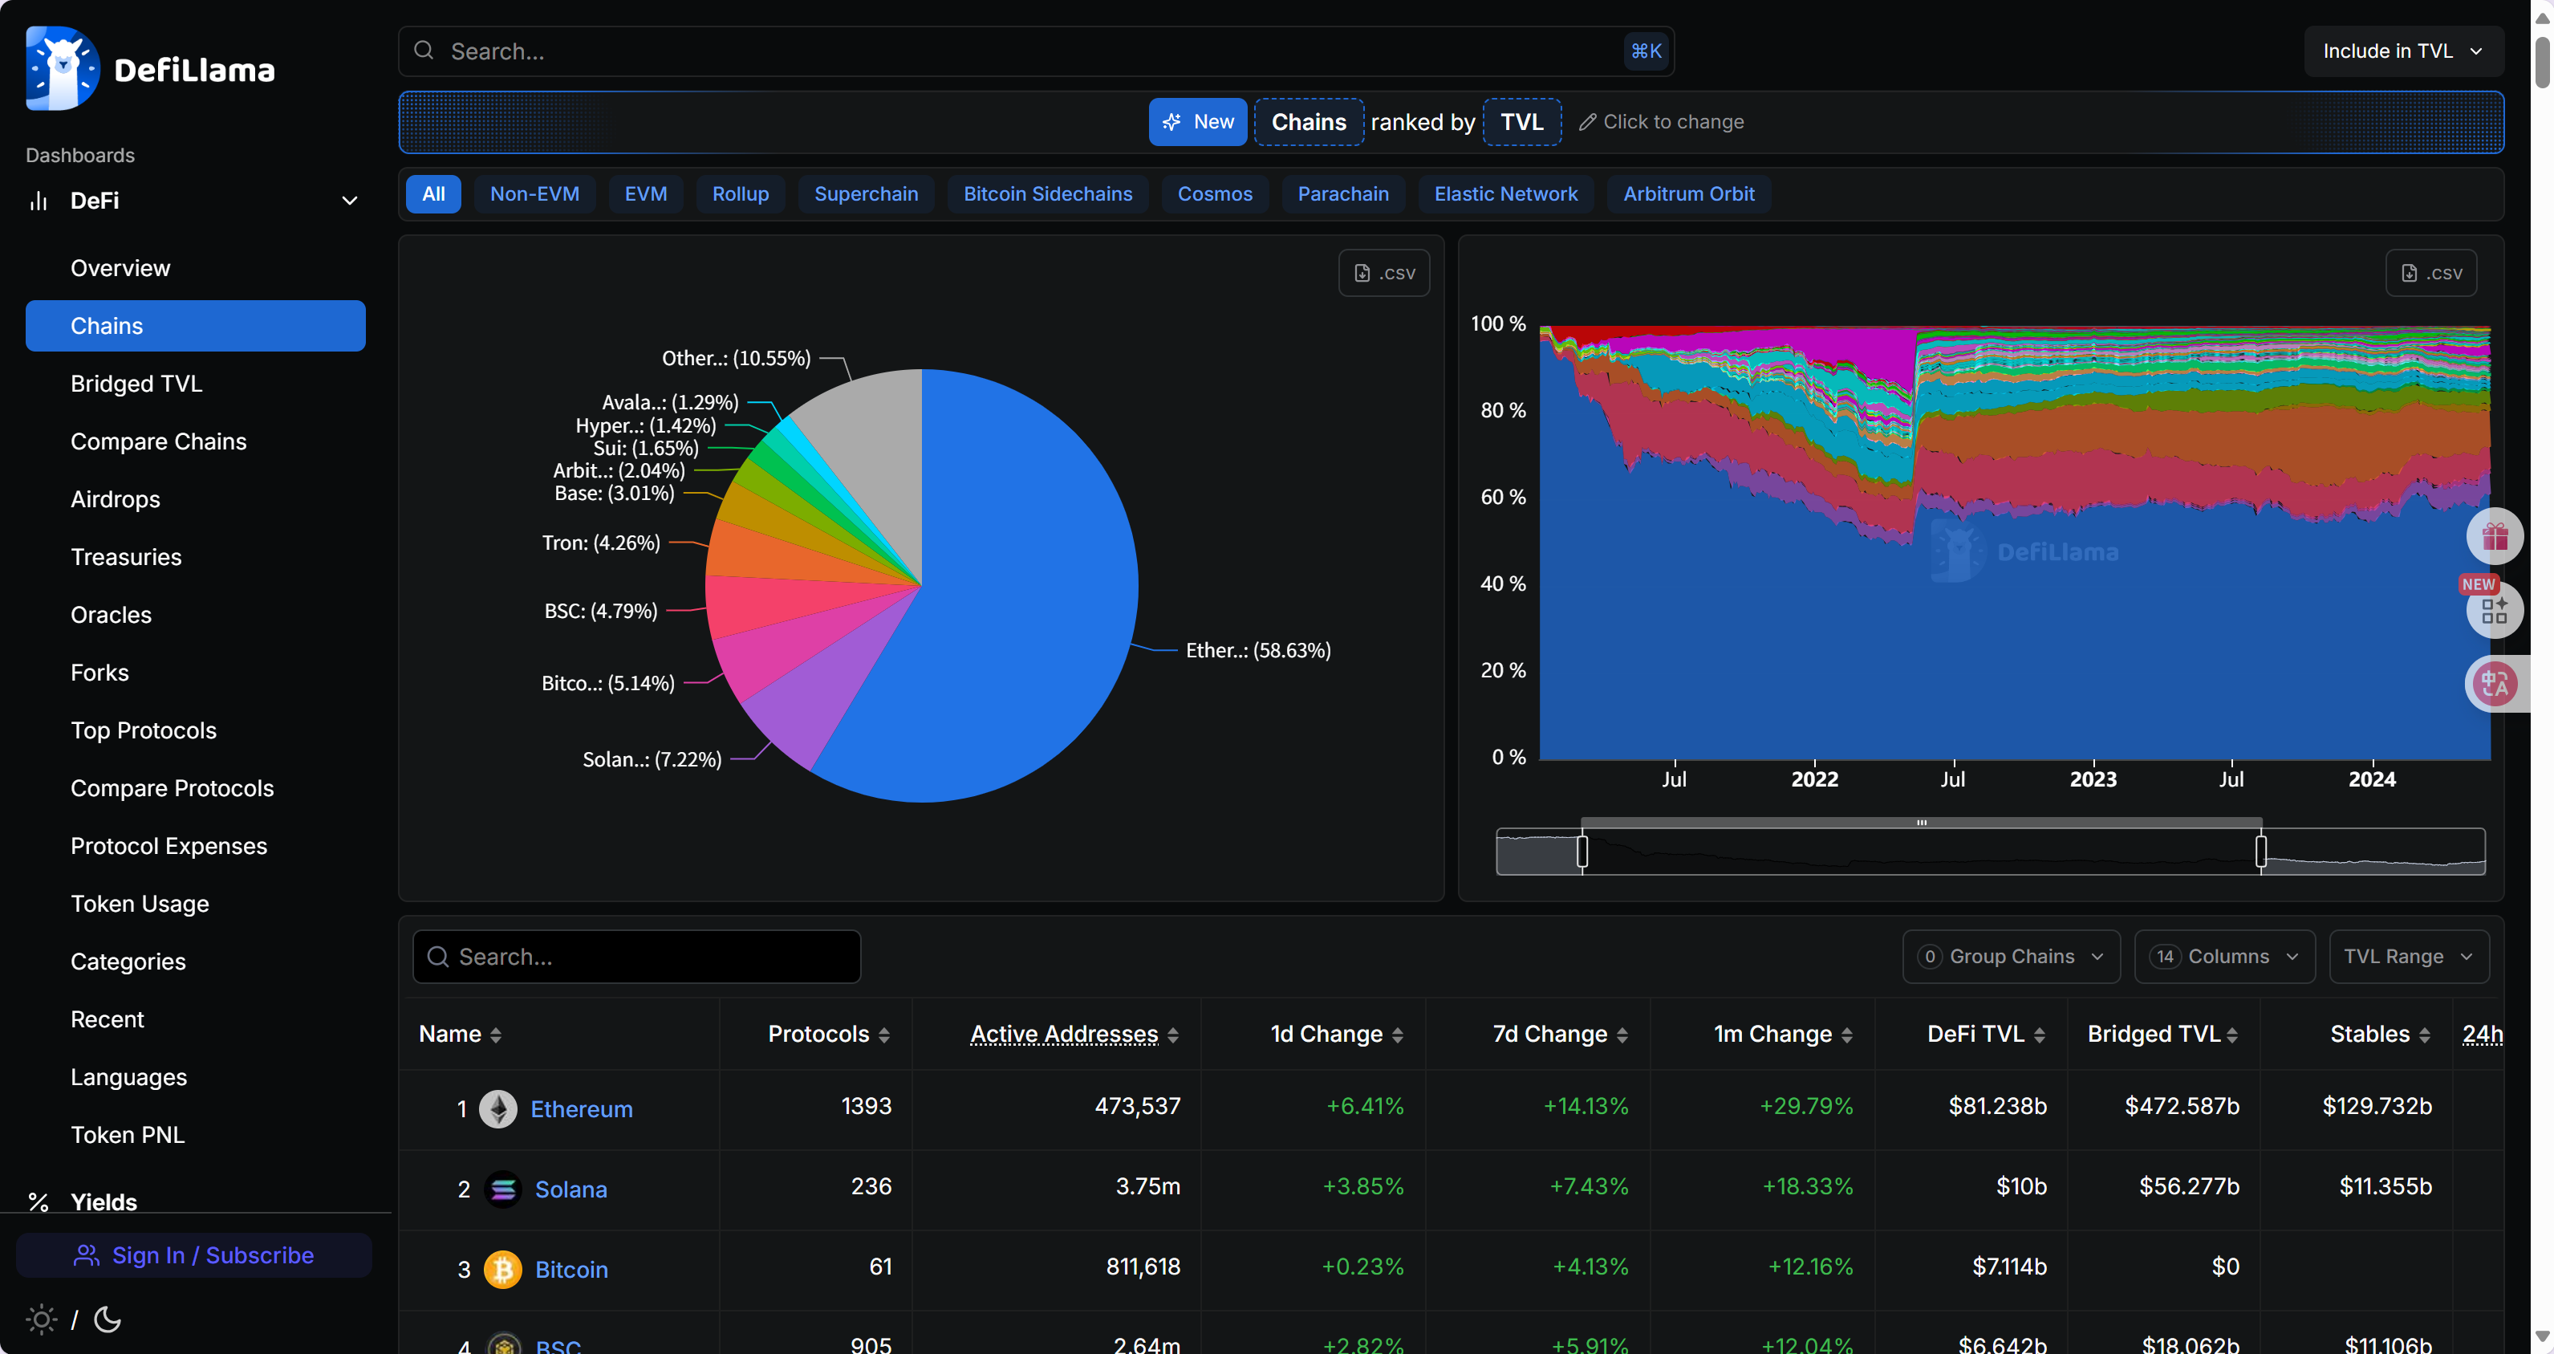Screen dimensions: 2554x1354
Task: Open Compare Chains in sidebar
Action: (x=195, y=441)
